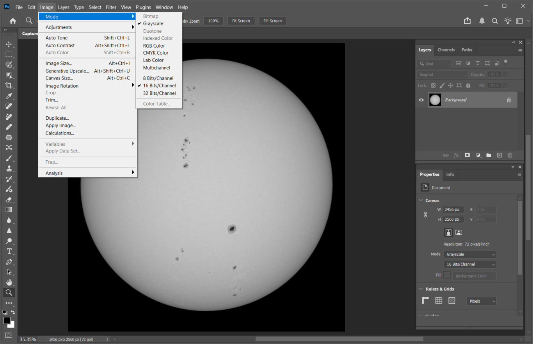This screenshot has height=344, width=533.
Task: Open the Rulers & Grids units dropdown
Action: click(481, 301)
